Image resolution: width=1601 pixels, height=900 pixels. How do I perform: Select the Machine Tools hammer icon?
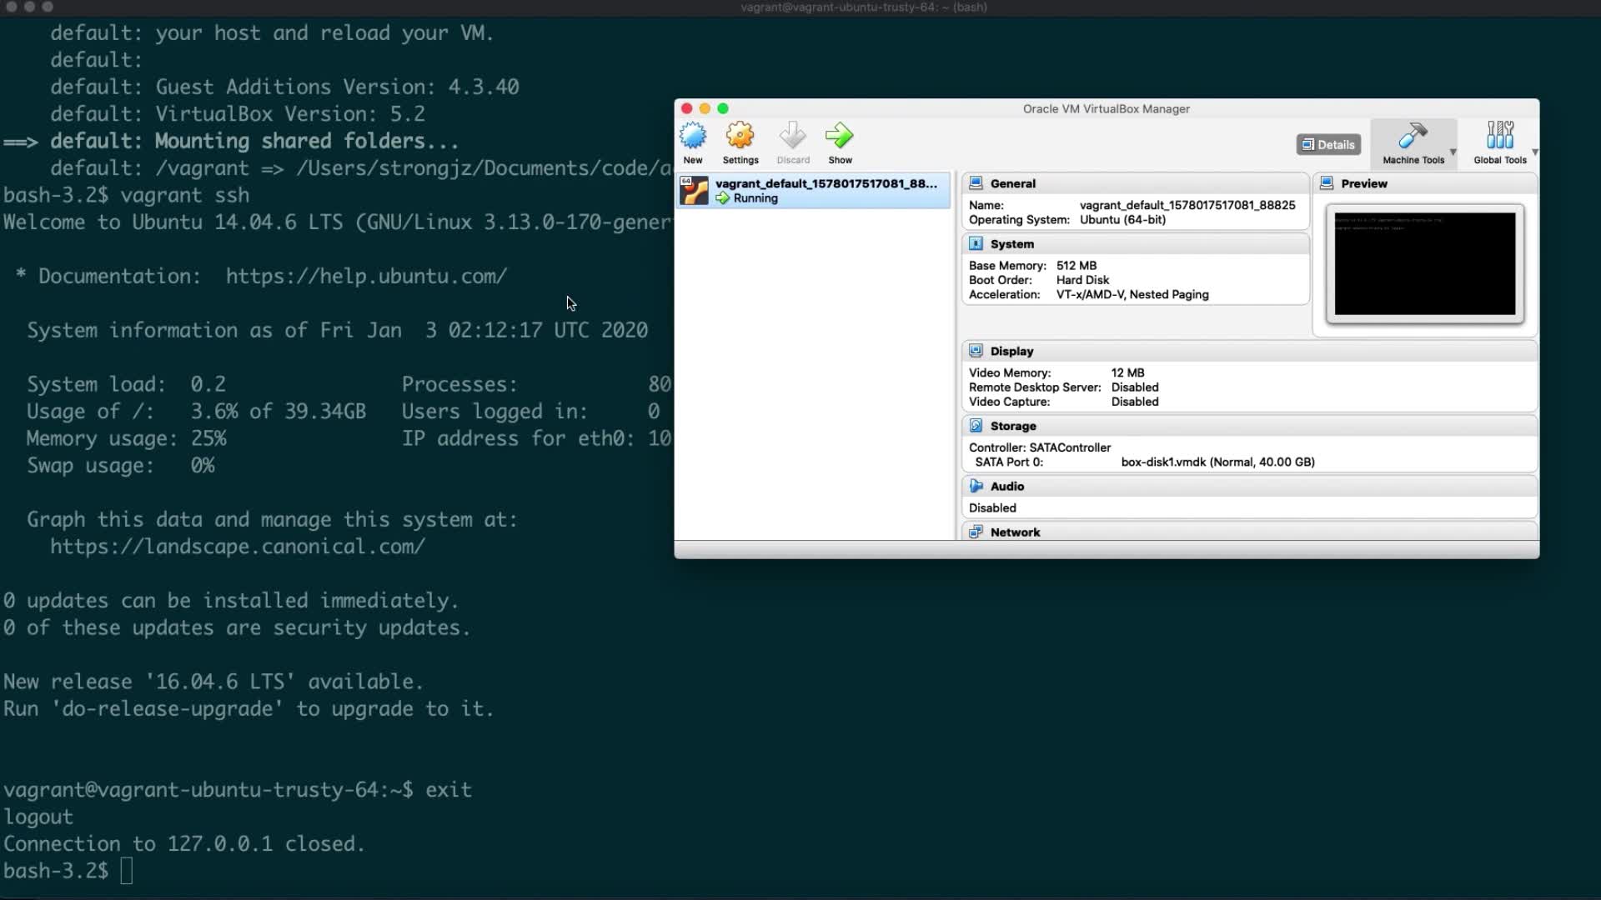[x=1413, y=137]
